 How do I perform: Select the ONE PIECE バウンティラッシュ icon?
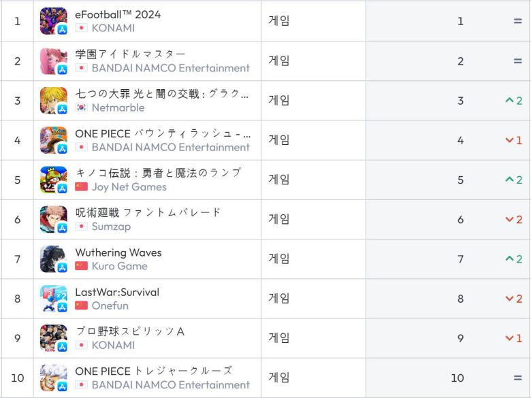53,140
